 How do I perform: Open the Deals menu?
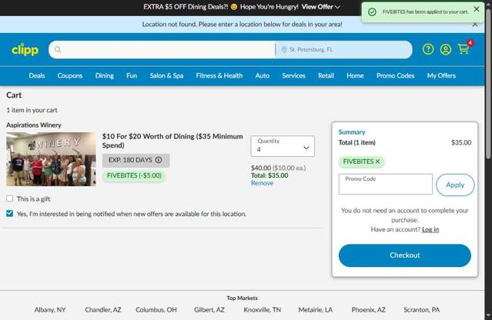pyautogui.click(x=37, y=75)
